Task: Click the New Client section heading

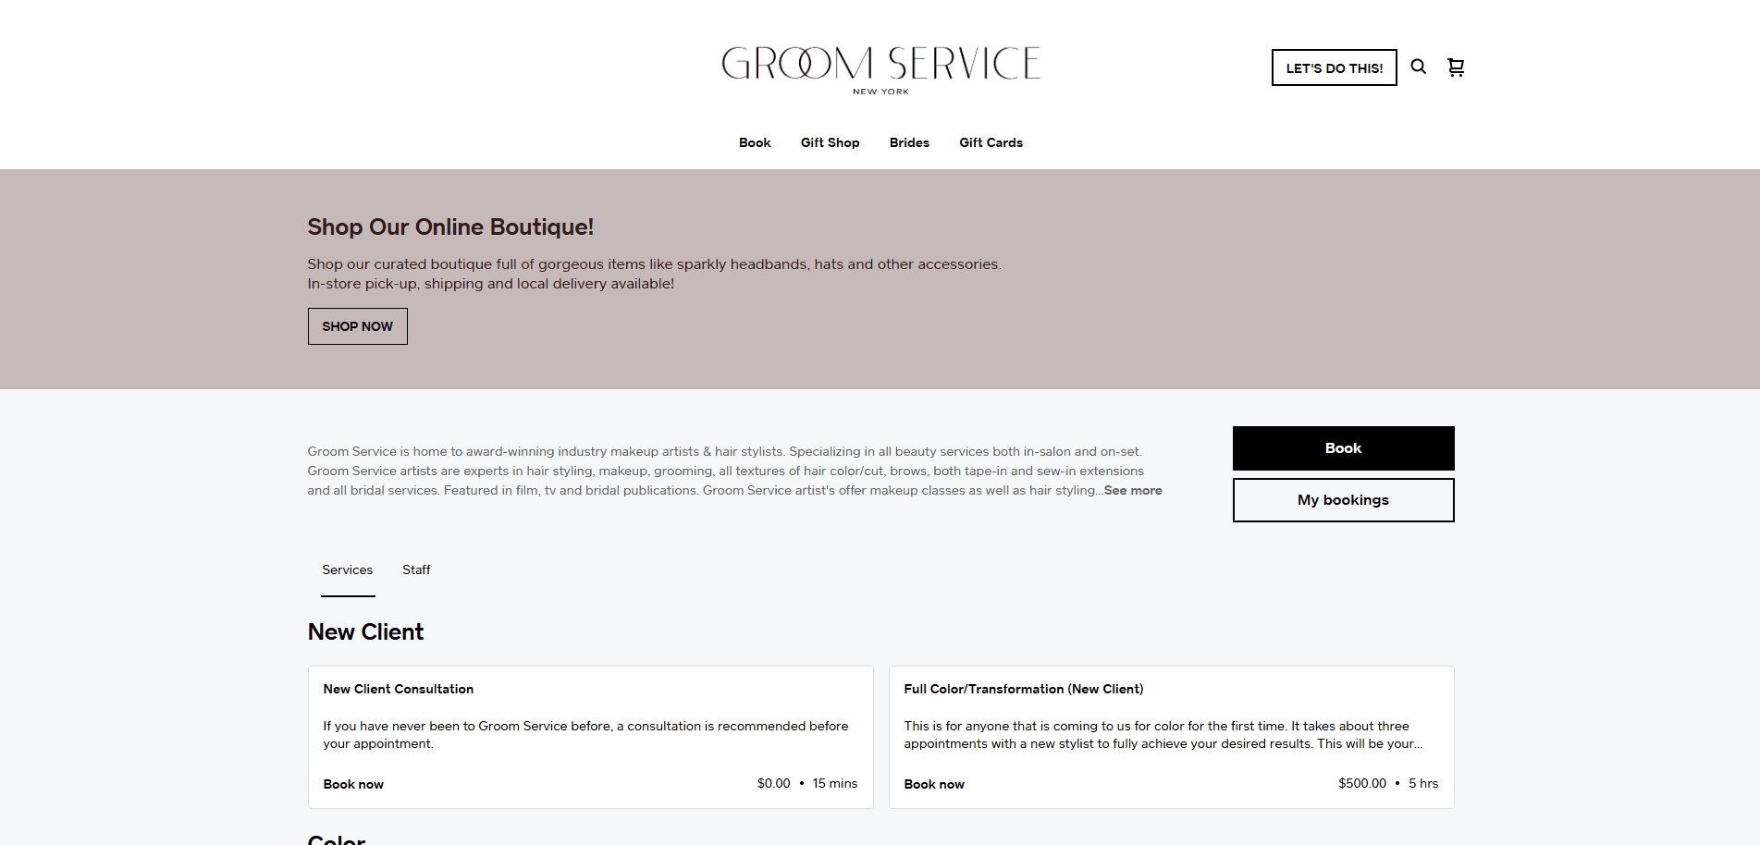Action: coord(365,631)
